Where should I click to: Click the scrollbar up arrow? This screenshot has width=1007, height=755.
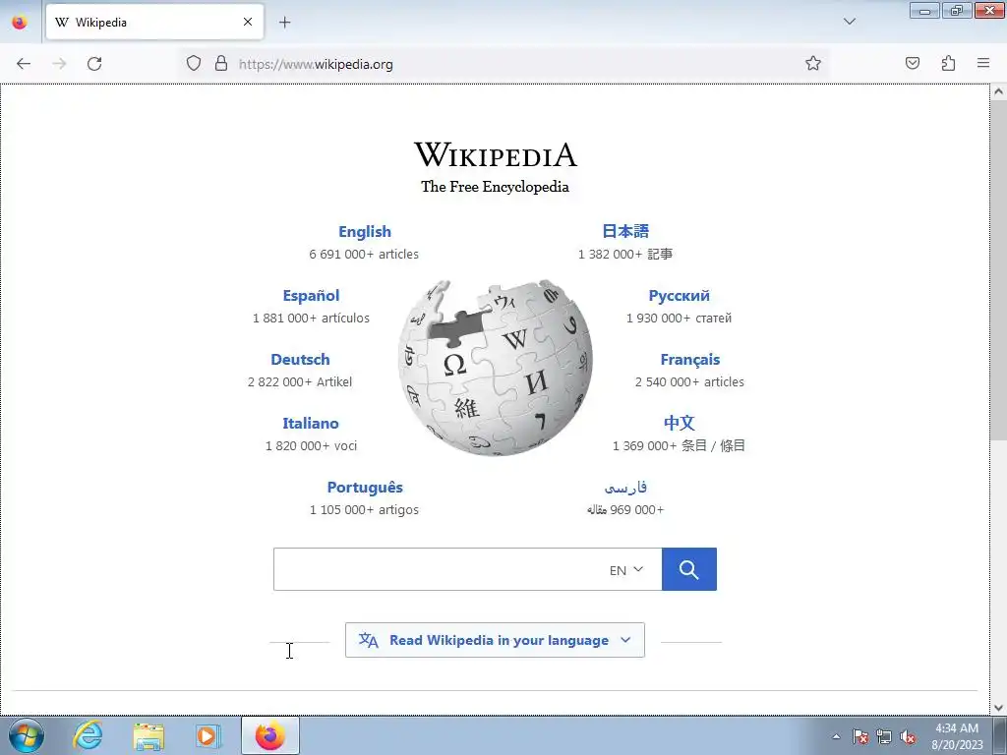coord(999,91)
